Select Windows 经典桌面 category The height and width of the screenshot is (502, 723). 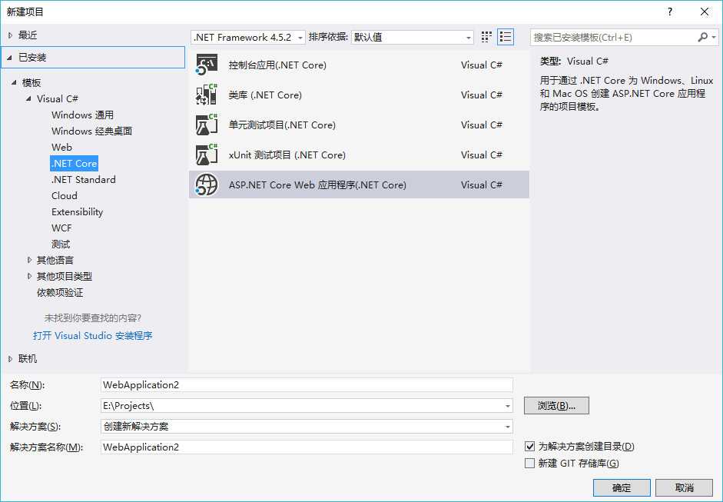91,131
